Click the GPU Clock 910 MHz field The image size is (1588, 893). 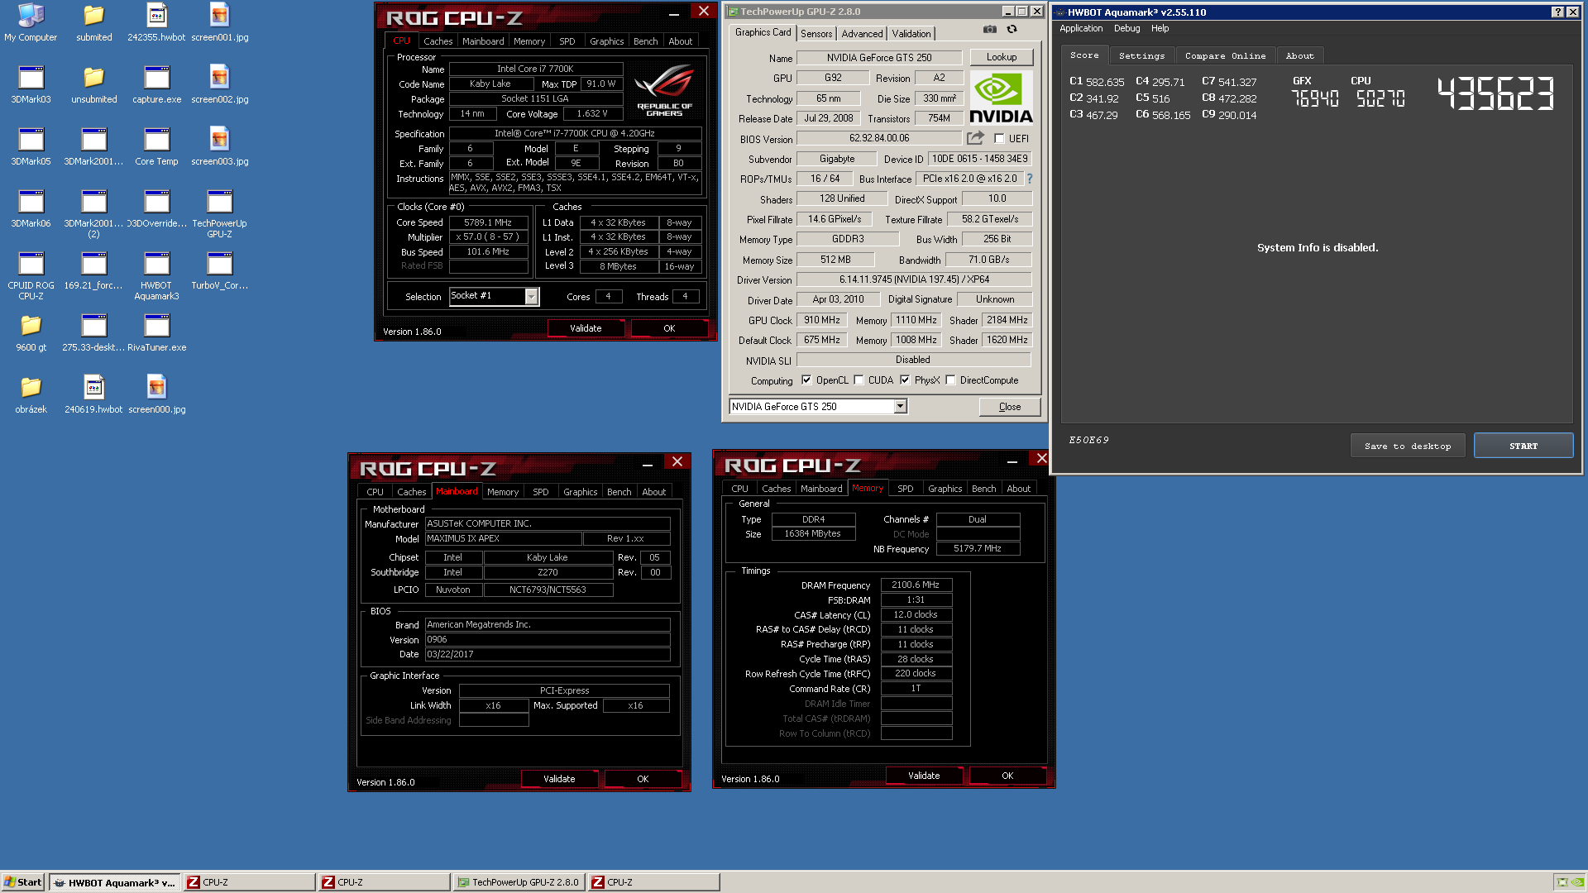pos(822,320)
